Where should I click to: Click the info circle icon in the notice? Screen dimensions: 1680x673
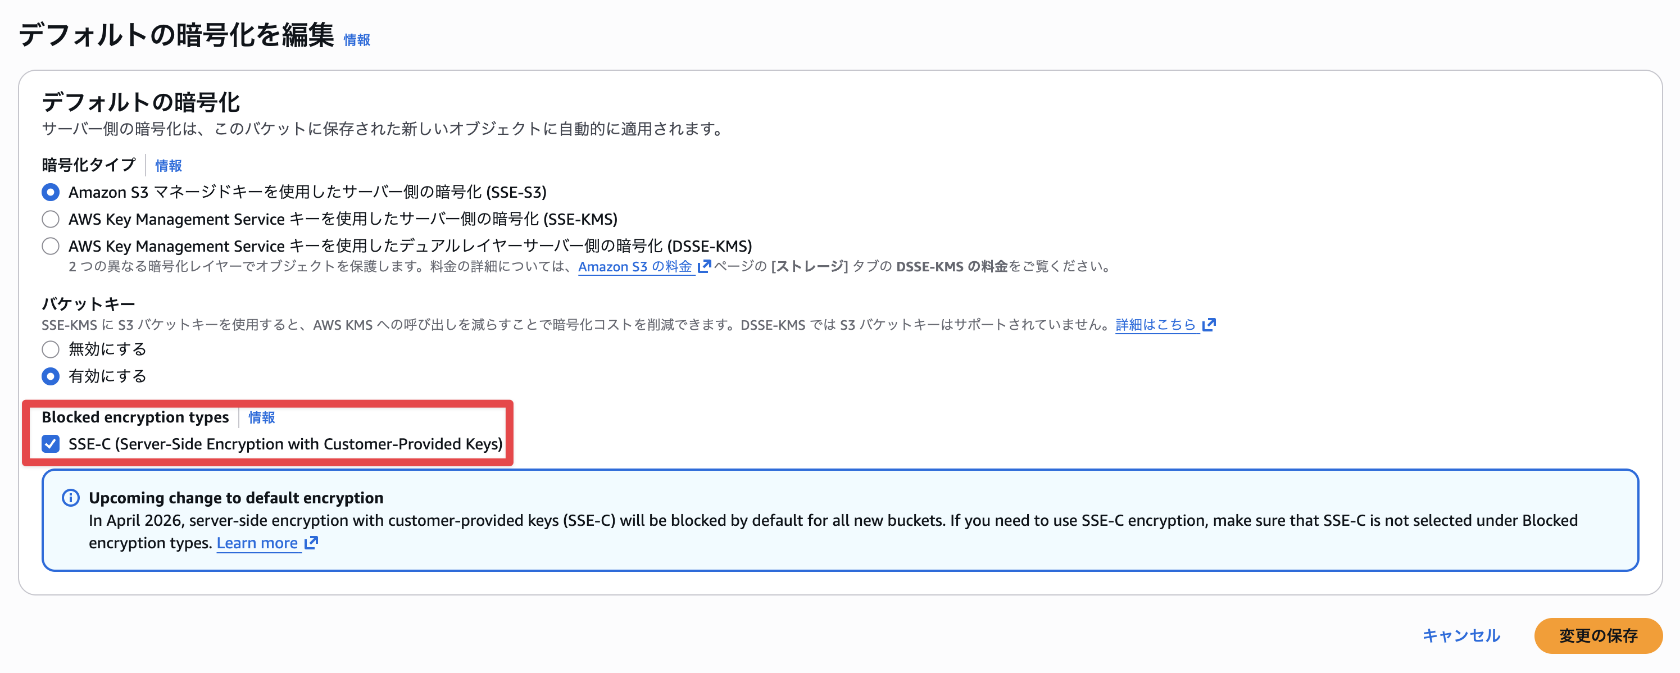click(70, 498)
